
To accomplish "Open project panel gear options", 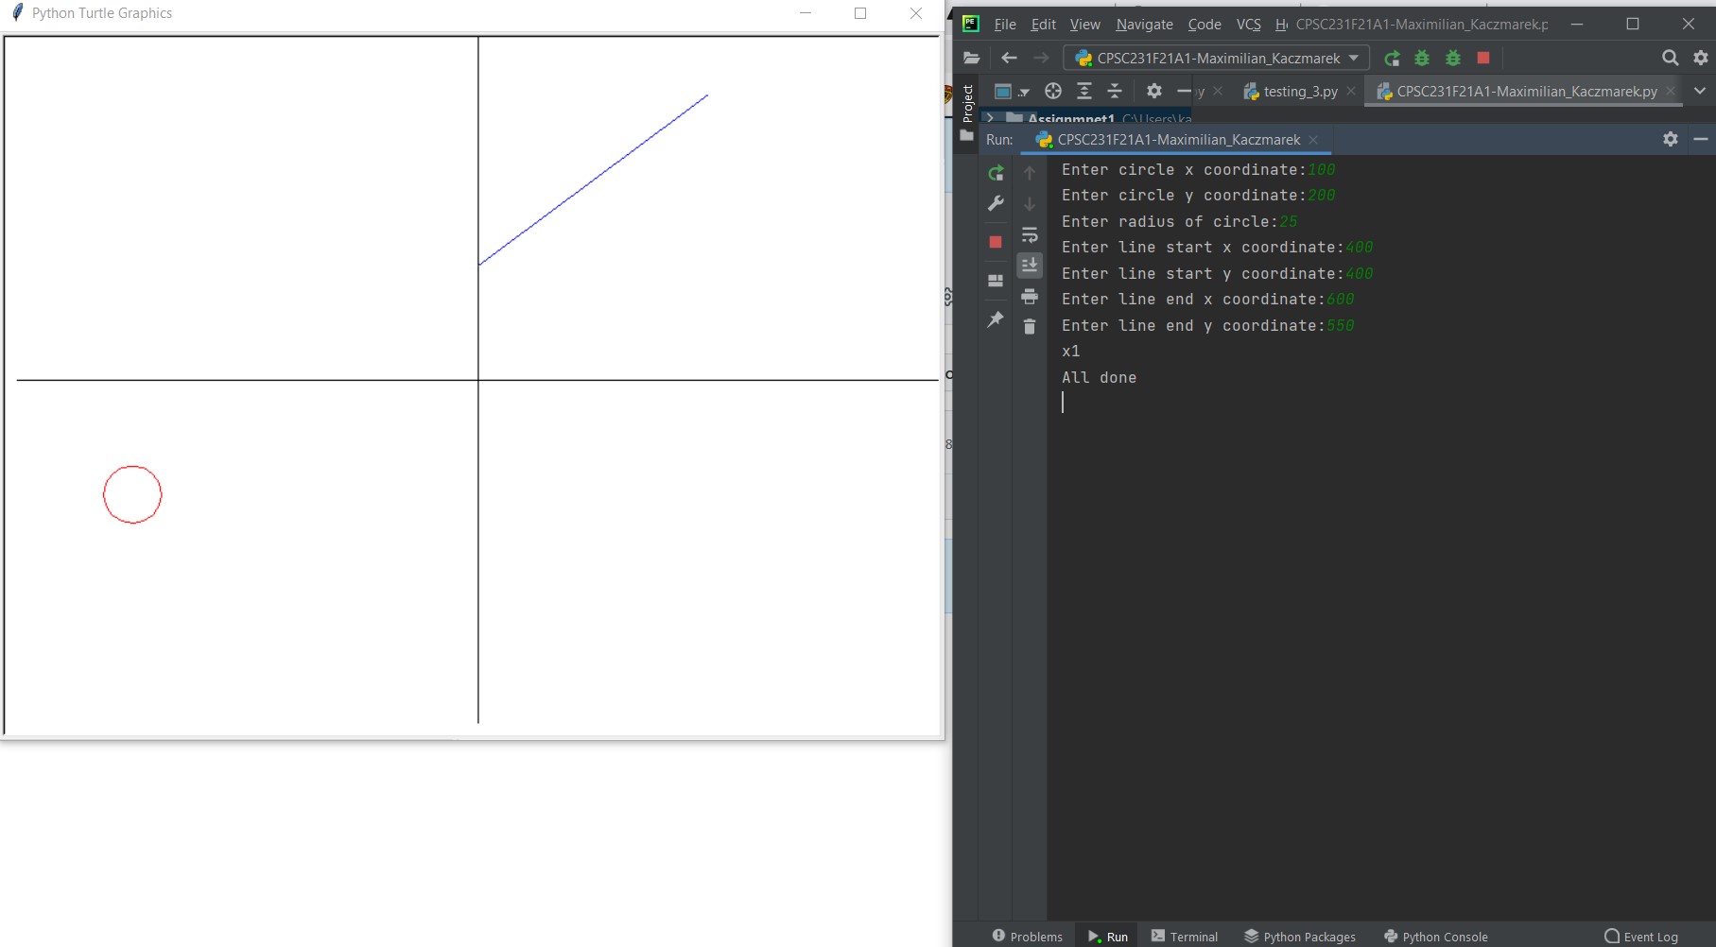I will tap(1153, 91).
